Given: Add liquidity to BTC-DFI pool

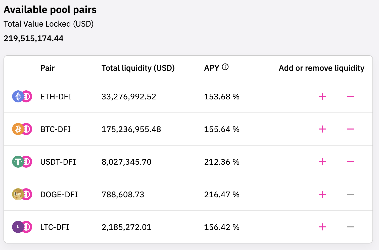Looking at the screenshot, I should [x=322, y=129].
